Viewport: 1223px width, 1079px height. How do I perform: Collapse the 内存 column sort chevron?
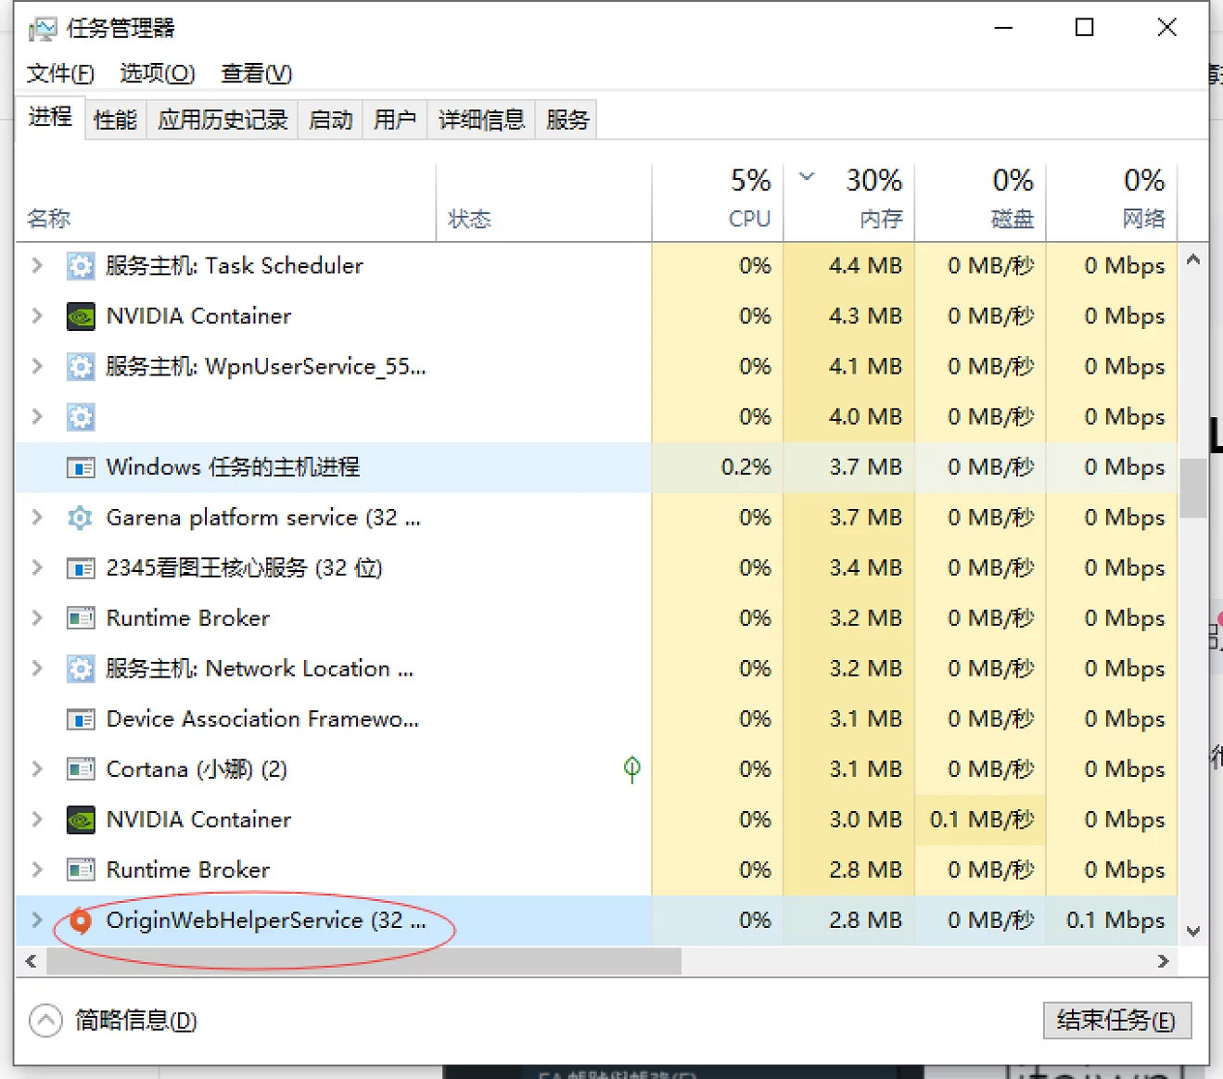click(806, 177)
